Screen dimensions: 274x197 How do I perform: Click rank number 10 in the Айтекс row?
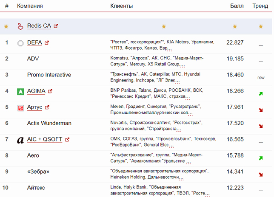click(x=5, y=188)
